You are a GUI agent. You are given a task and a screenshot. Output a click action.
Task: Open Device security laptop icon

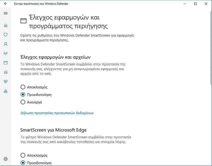point(5,72)
